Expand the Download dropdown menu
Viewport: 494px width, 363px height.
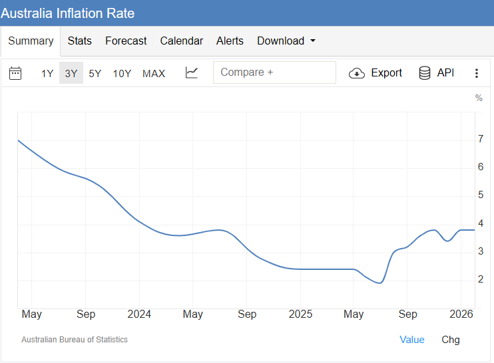[x=280, y=41]
